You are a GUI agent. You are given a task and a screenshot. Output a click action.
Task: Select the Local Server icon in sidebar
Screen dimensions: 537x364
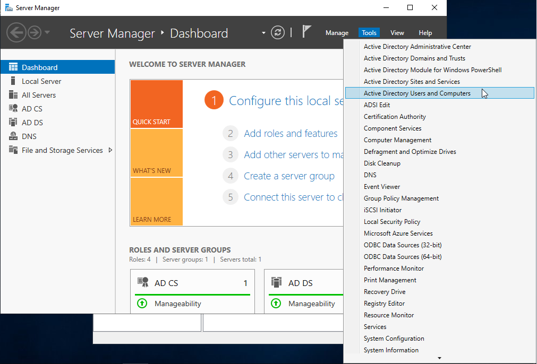tap(13, 81)
